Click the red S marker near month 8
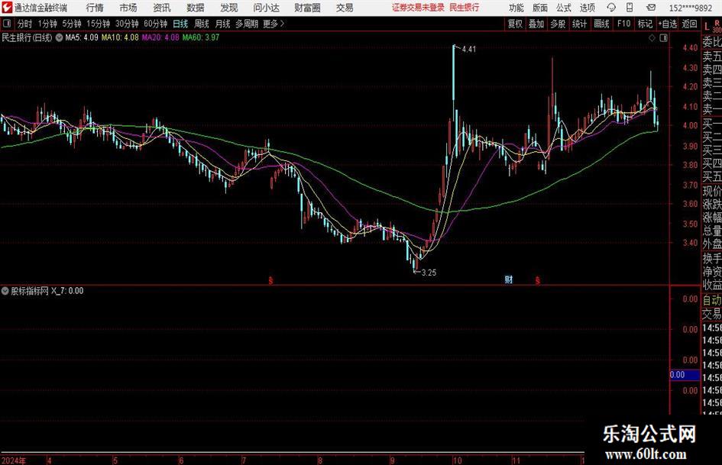Image resolution: width=722 pixels, height=465 pixels. (270, 280)
